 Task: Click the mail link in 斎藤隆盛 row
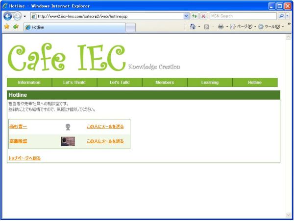[x=105, y=141]
